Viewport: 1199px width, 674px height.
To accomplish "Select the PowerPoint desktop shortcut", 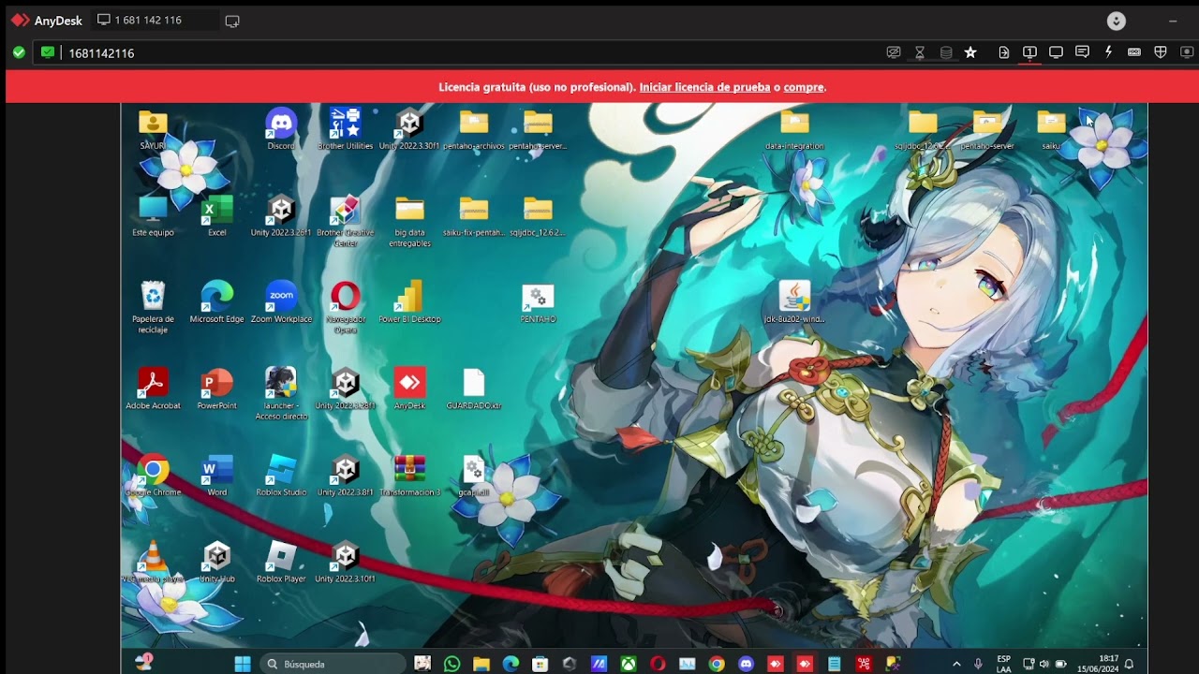I will [x=217, y=388].
